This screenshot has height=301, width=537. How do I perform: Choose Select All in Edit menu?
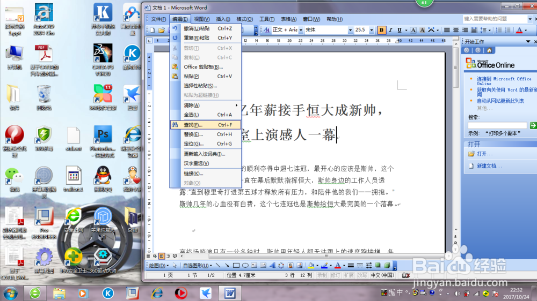[x=206, y=115]
